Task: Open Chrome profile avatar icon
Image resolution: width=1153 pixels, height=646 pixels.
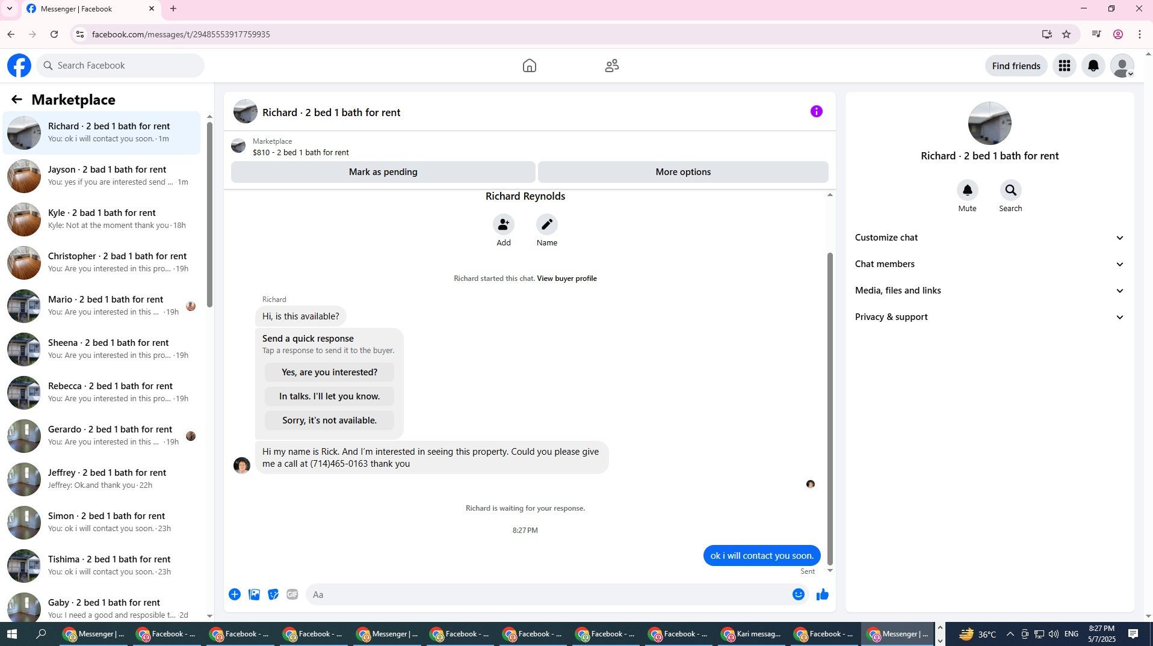Action: [1117, 34]
